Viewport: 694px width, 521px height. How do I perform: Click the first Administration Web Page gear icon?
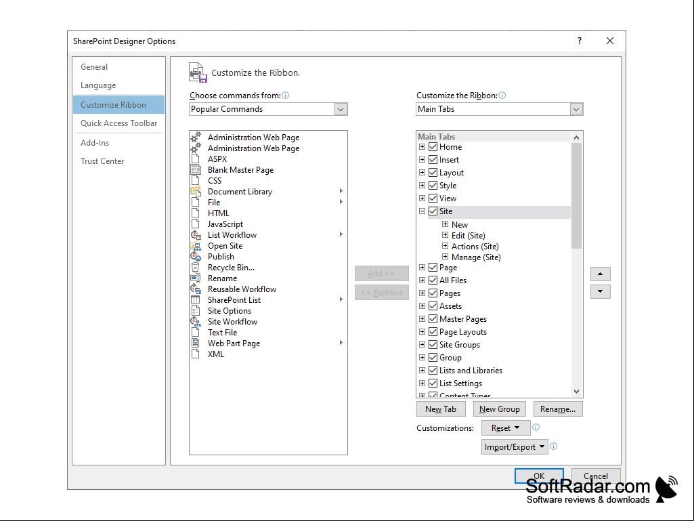pos(196,138)
